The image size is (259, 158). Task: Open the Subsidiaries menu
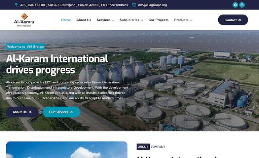point(129,20)
